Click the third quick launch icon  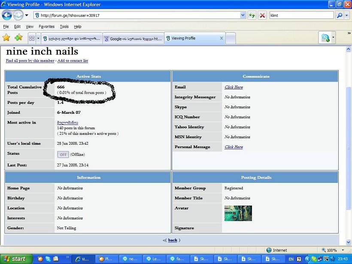pyautogui.click(x=56, y=259)
